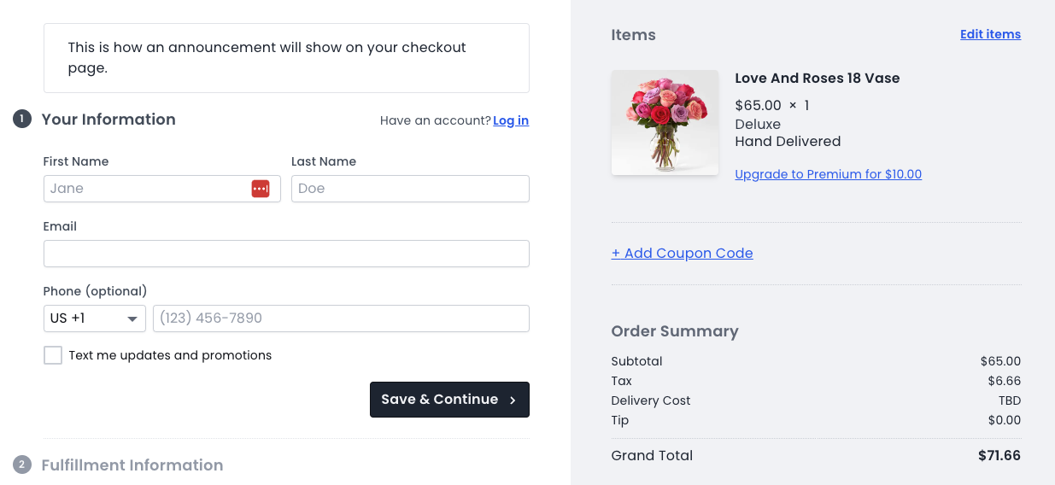Click the phone number input field
1055x485 pixels.
(341, 318)
